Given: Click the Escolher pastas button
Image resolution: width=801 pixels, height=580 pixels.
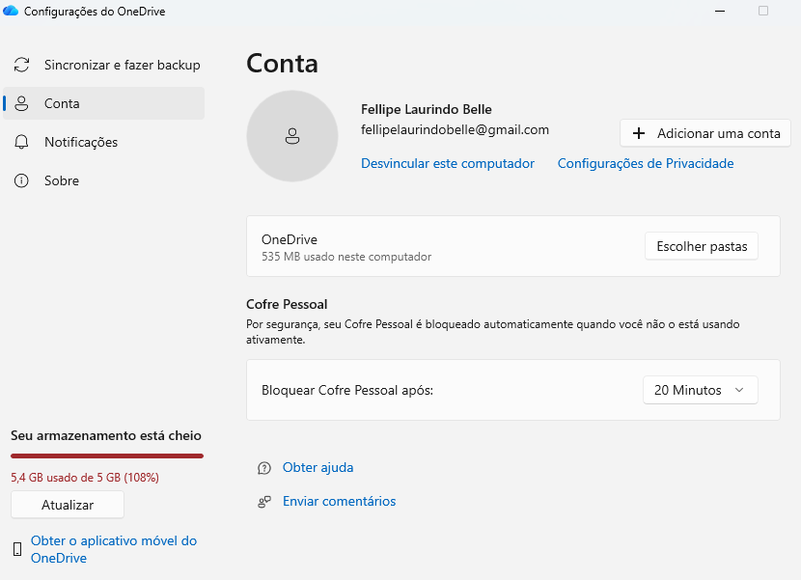Looking at the screenshot, I should 702,246.
